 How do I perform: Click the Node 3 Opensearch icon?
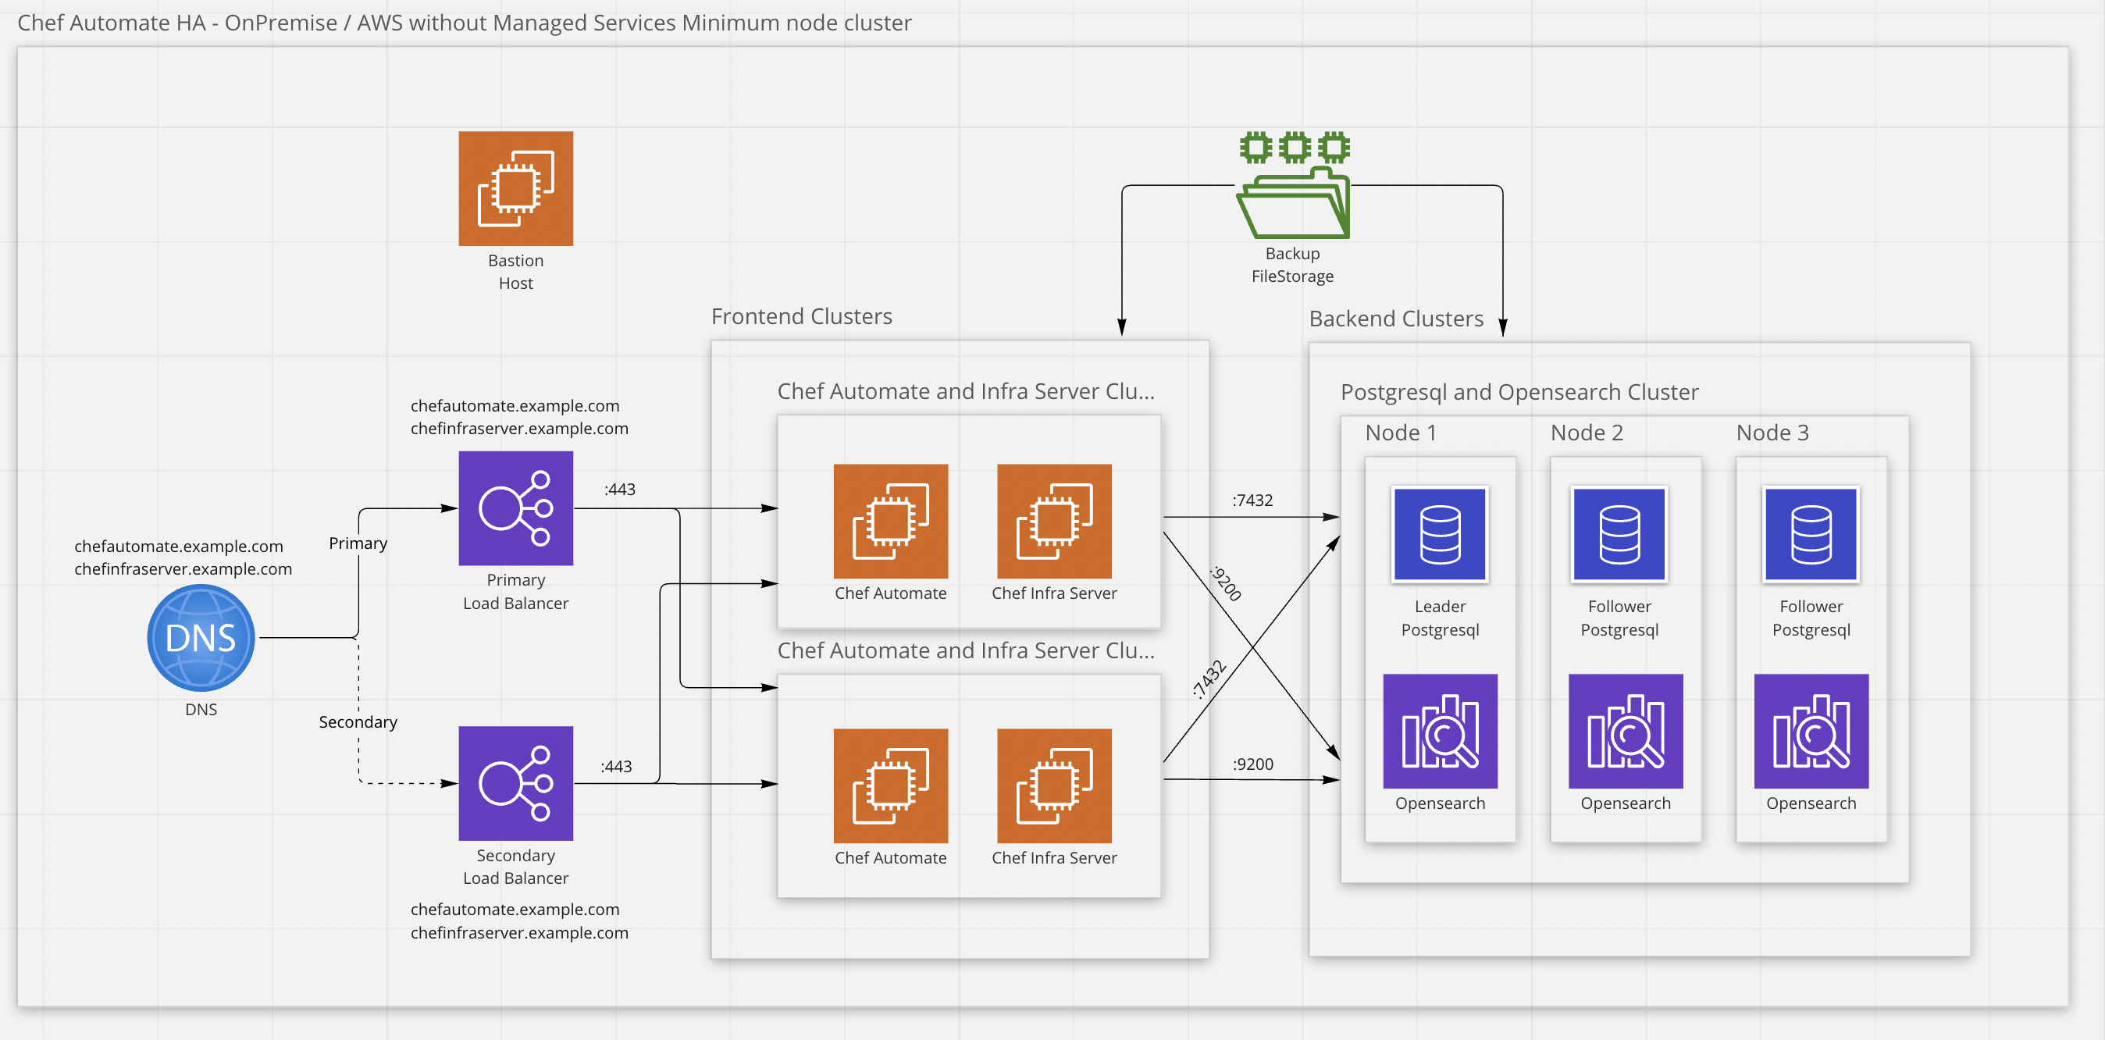click(x=1811, y=731)
